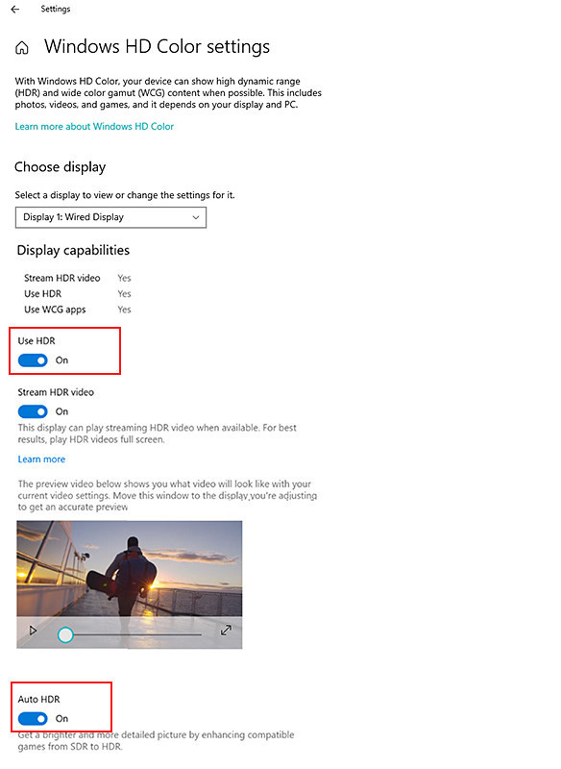This screenshot has width=561, height=769.
Task: Disable the Stream HDR video switch
Action: (x=32, y=411)
